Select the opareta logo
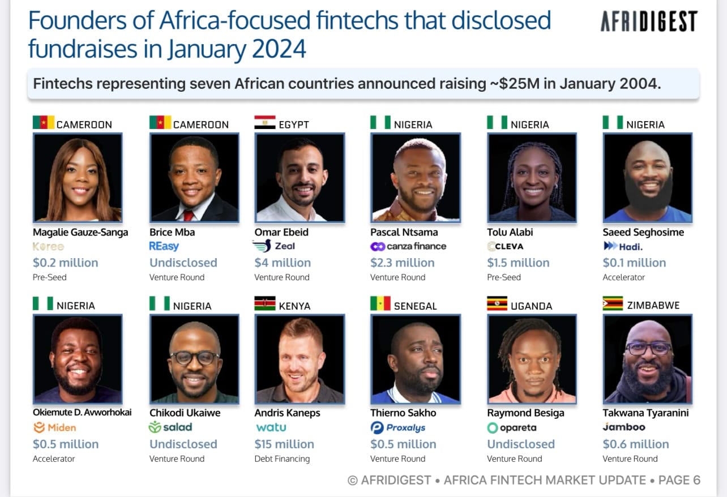727x497 pixels. click(512, 428)
